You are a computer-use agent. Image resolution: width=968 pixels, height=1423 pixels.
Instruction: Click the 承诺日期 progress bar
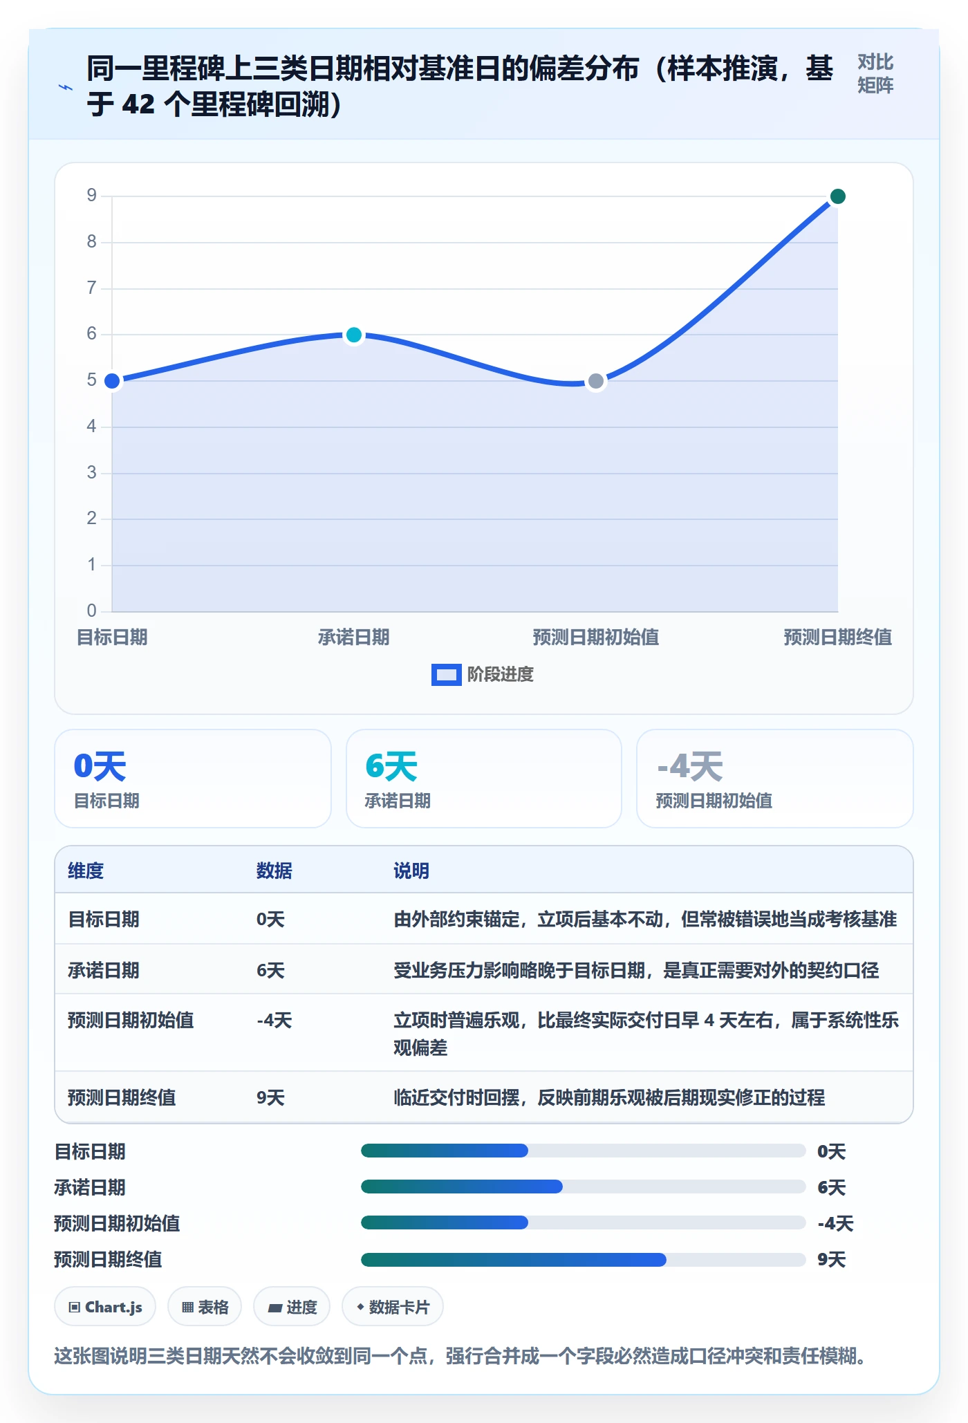tap(583, 1187)
